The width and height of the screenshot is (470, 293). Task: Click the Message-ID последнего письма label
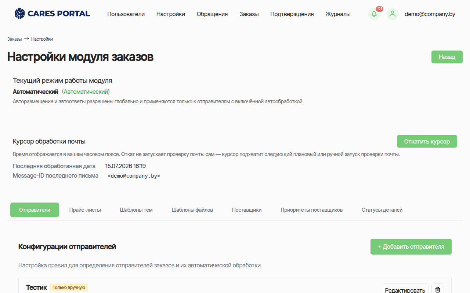click(56, 176)
